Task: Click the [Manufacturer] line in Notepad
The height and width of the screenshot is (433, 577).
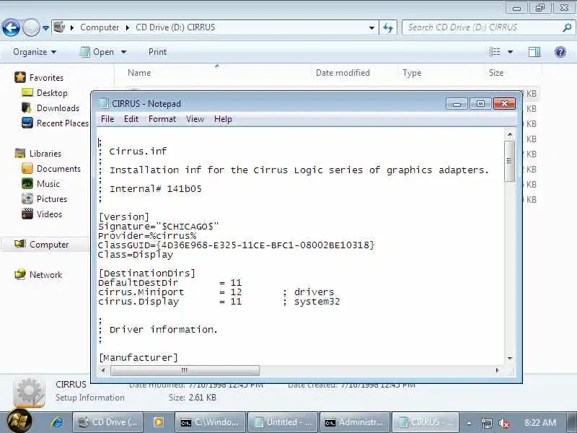Action: pos(138,357)
